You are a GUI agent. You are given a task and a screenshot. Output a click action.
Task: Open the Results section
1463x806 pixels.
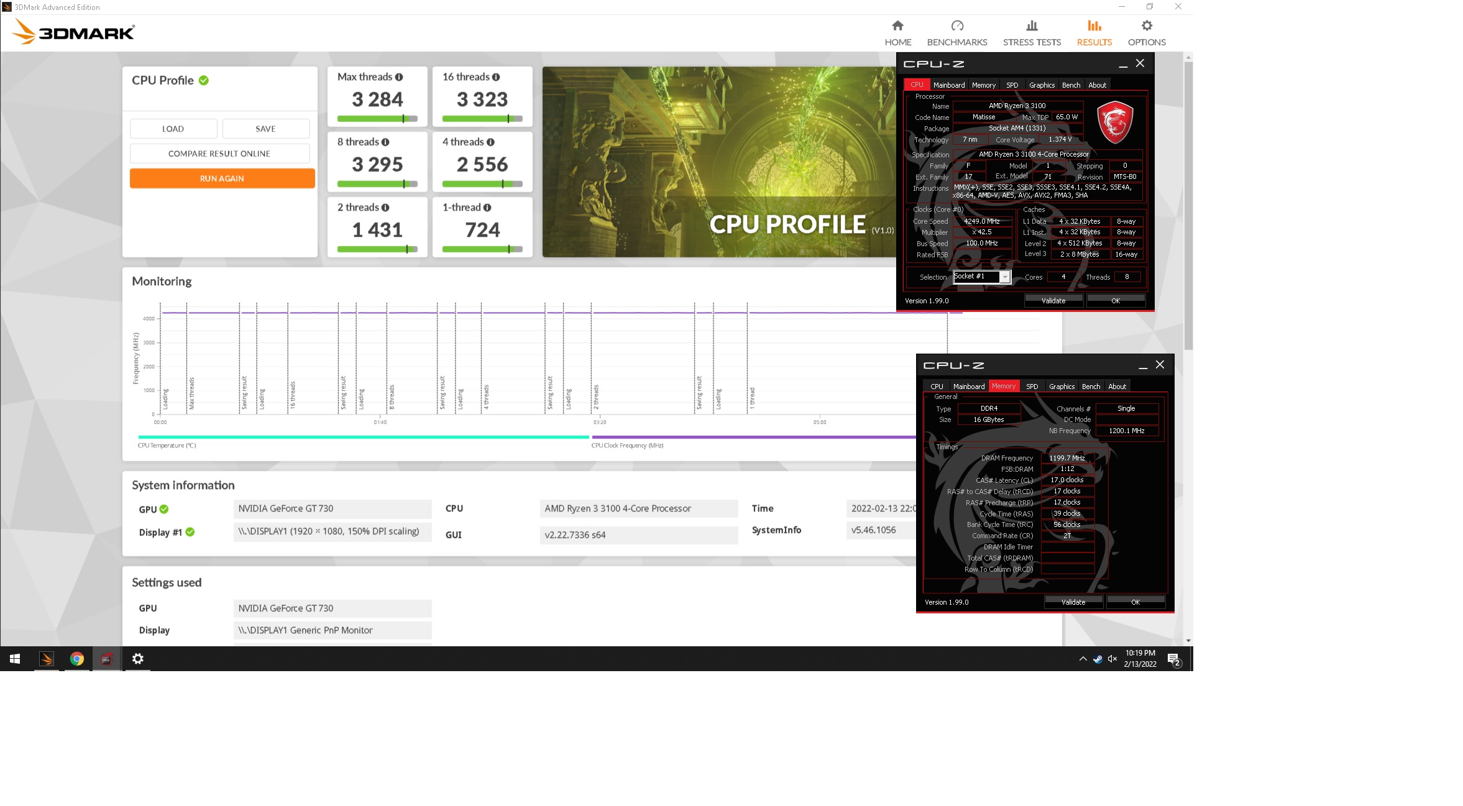pos(1094,33)
